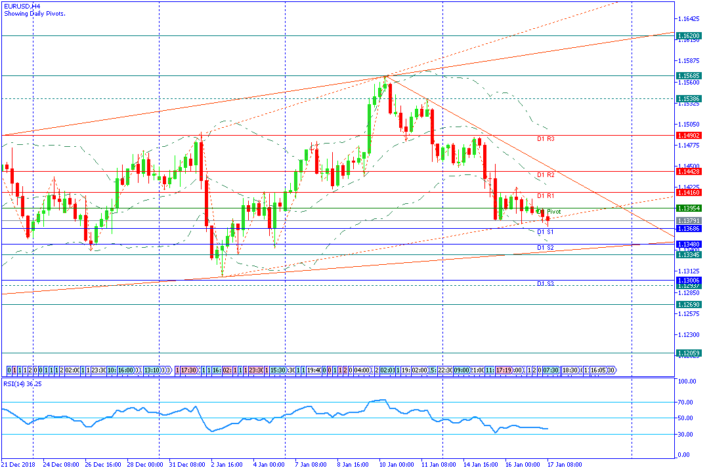
Task: Select the 04:00 news event marker
Action: tap(362, 370)
